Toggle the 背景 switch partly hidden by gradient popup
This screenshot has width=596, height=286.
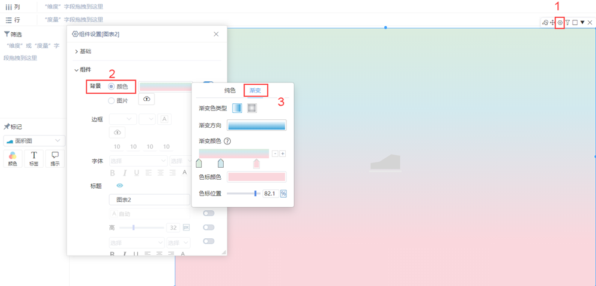pos(208,83)
